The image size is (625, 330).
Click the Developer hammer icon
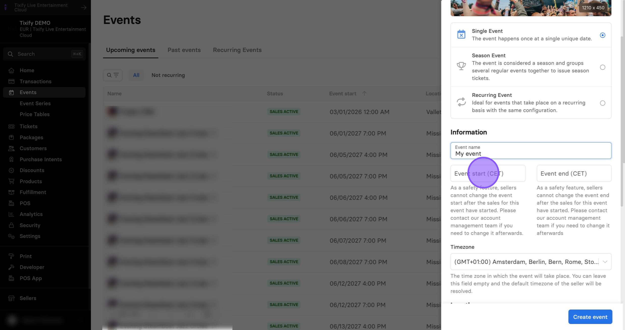(11, 267)
